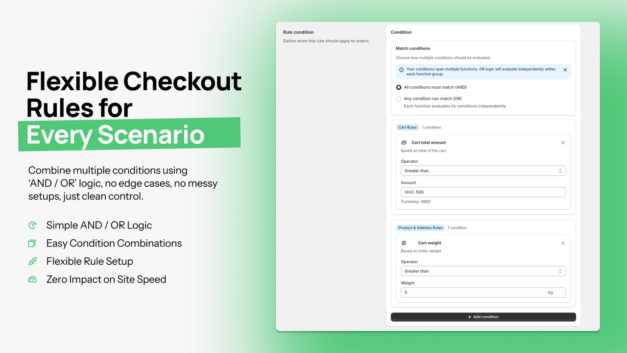Click the Condition section heading

tap(401, 32)
